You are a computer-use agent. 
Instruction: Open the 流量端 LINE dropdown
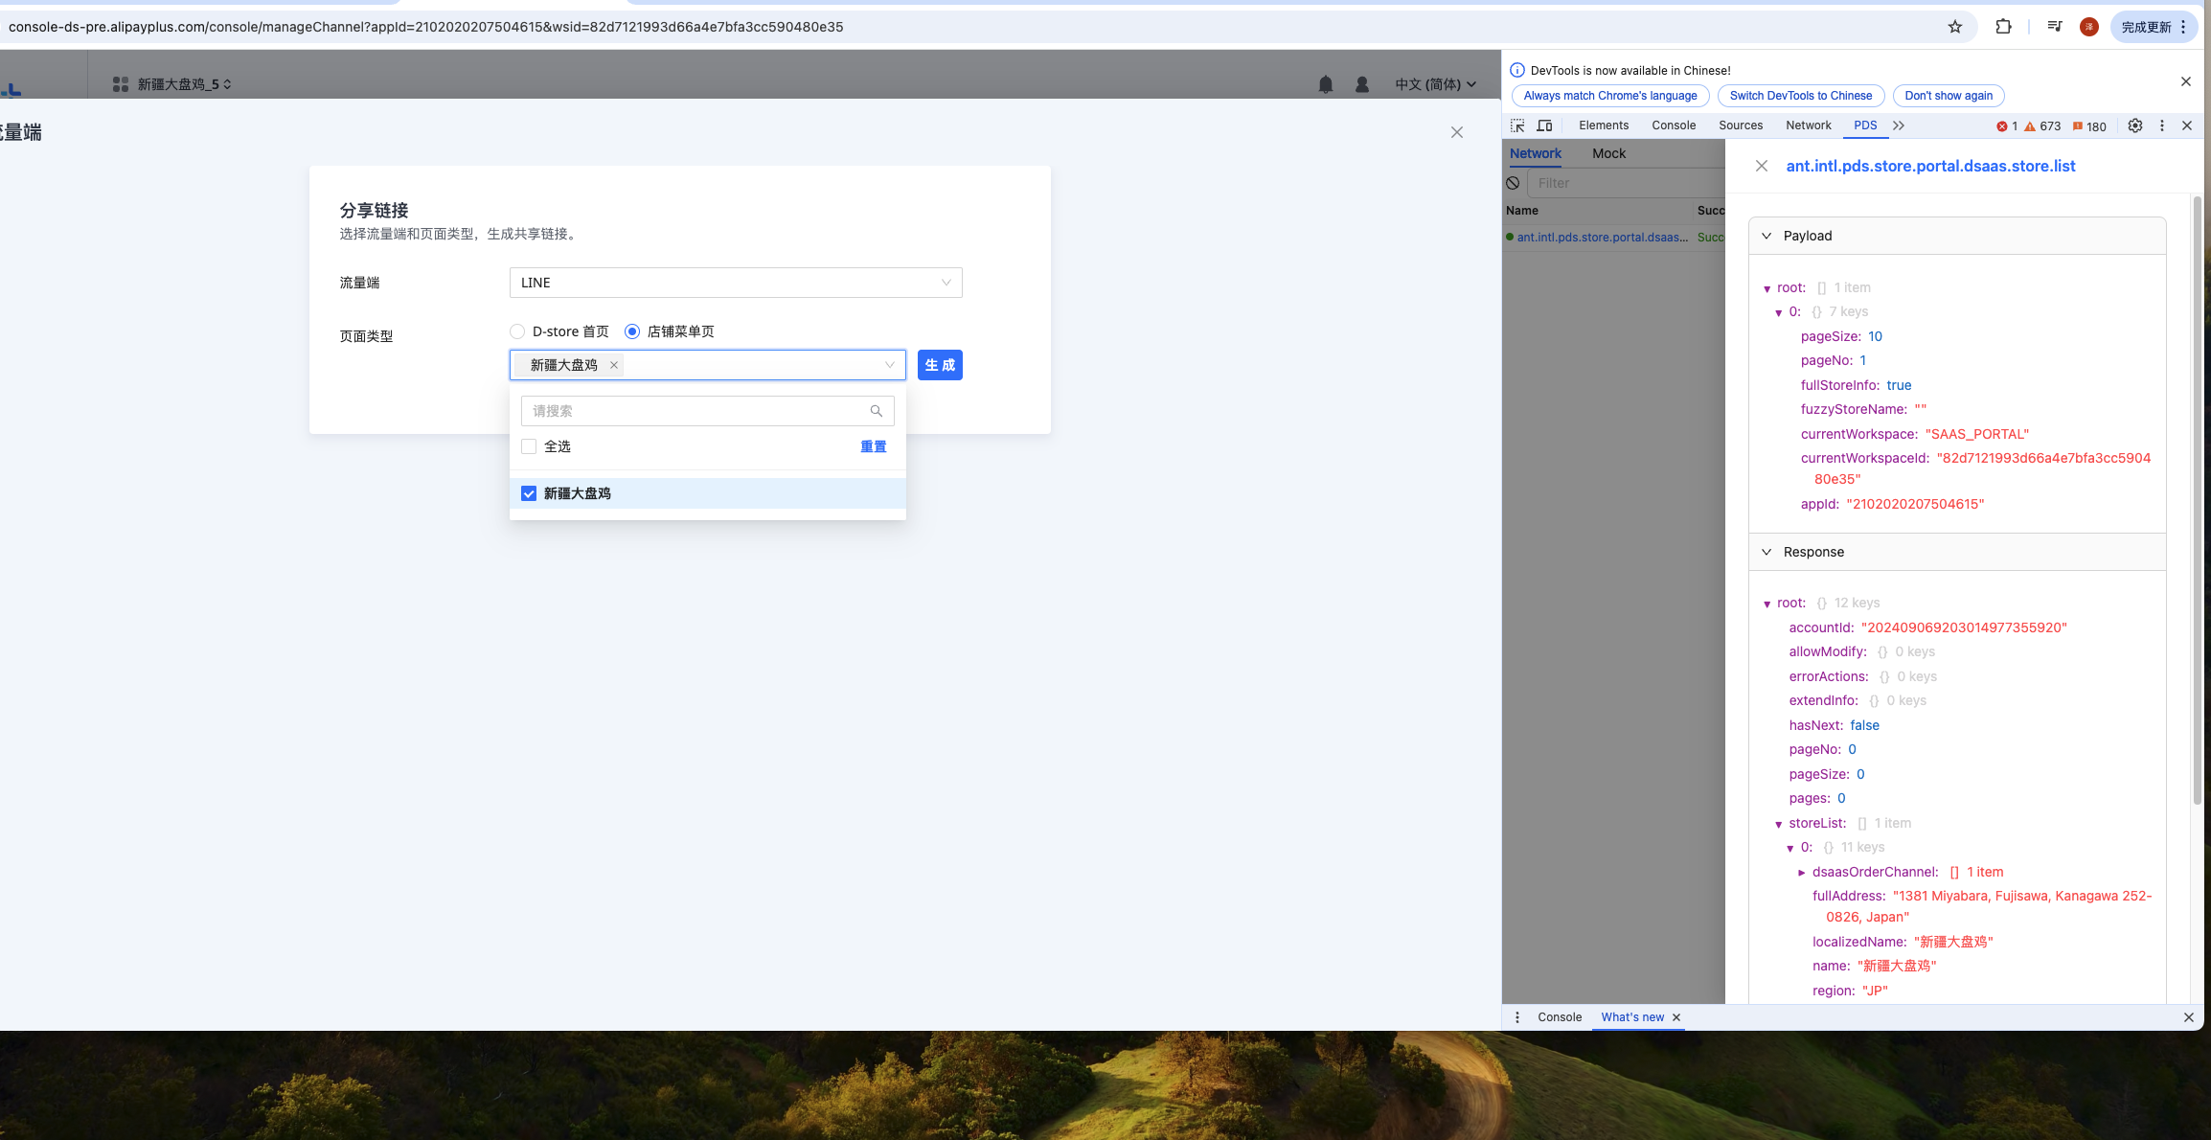pos(735,283)
